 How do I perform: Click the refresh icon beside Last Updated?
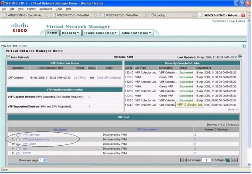240,57
